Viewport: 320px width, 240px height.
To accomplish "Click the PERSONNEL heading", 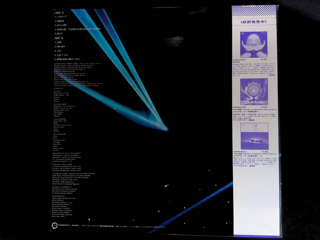I will tap(58, 88).
